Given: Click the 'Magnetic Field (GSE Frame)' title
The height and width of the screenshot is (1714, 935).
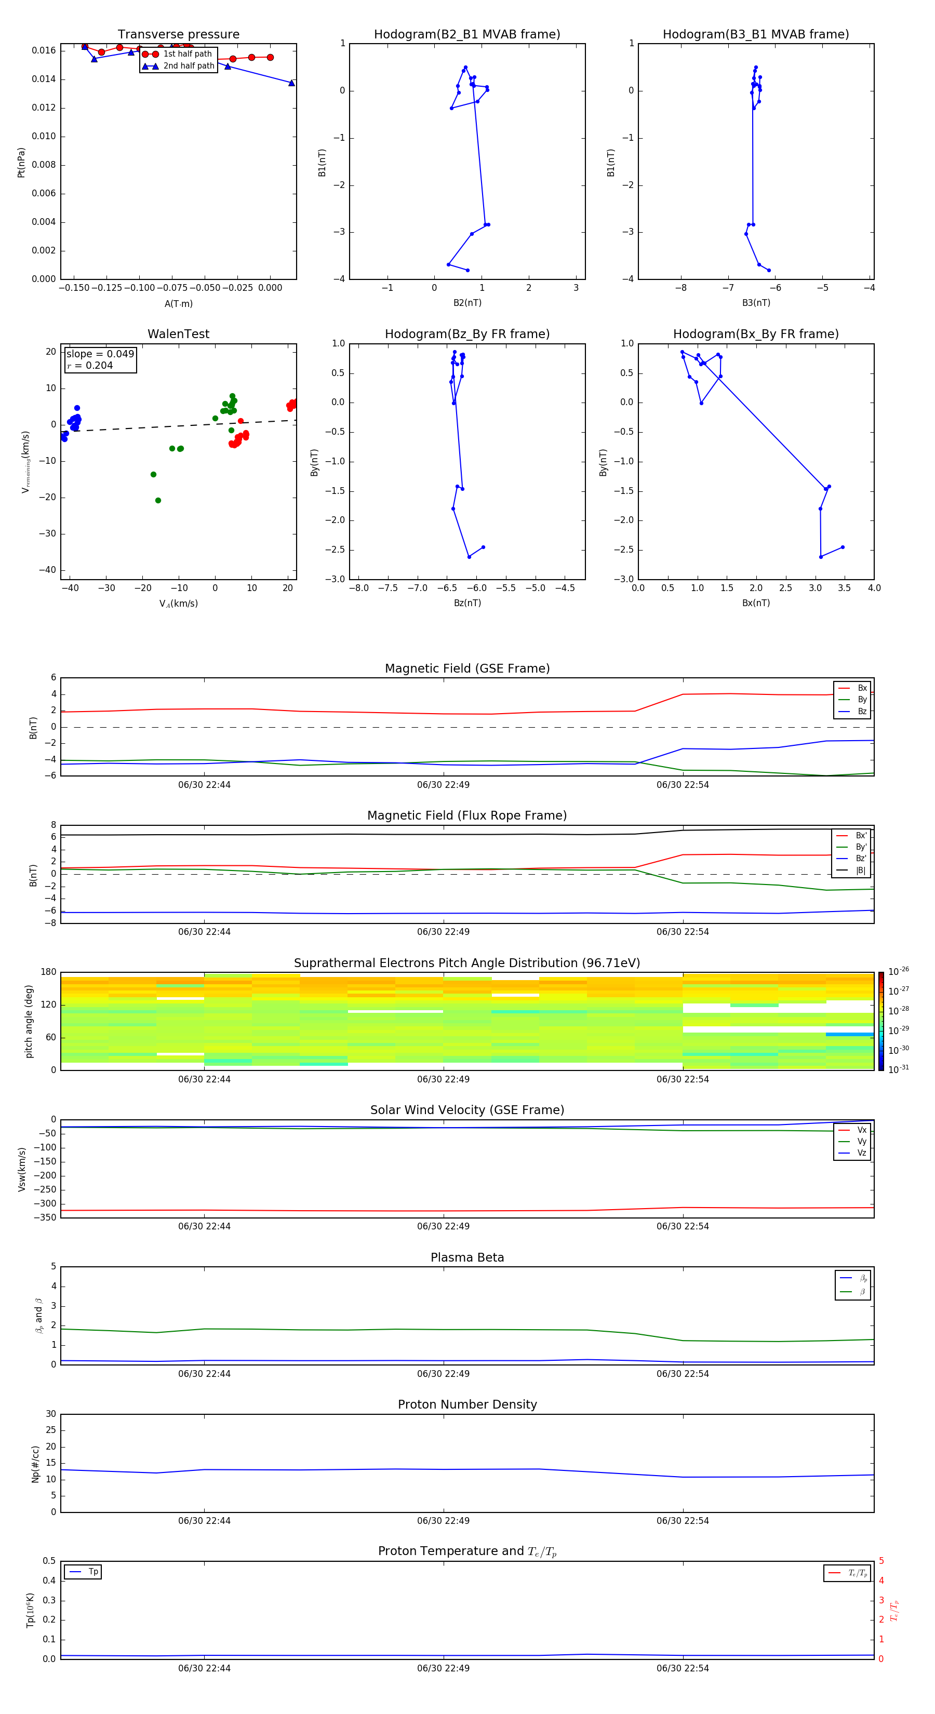Looking at the screenshot, I should [467, 668].
